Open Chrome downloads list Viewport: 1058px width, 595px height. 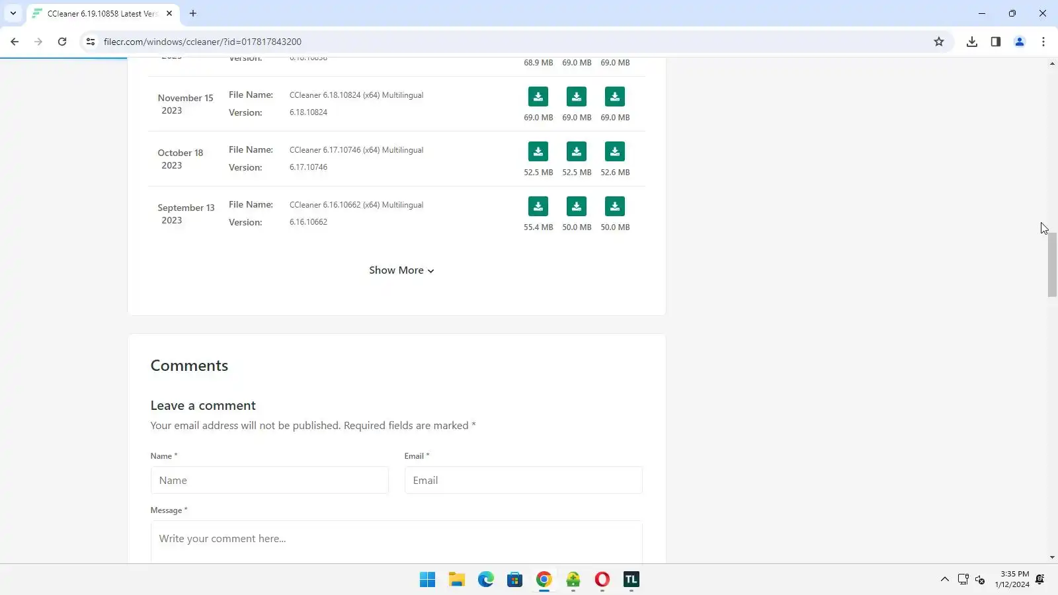click(x=972, y=42)
